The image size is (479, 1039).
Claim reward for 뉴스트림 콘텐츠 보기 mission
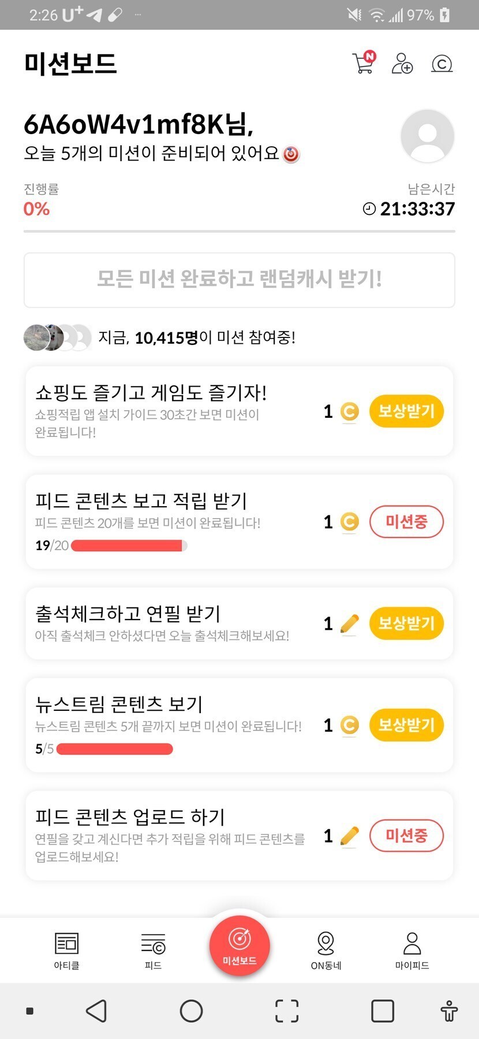pos(406,725)
